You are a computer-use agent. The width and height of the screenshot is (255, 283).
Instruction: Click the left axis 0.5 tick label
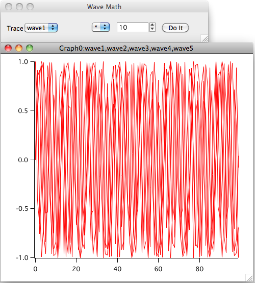click(x=23, y=111)
